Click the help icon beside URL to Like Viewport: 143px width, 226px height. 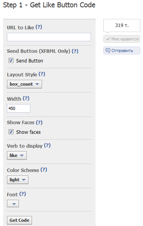tap(39, 27)
